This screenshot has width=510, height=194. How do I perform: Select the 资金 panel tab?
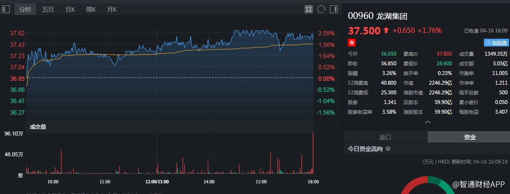[469, 137]
